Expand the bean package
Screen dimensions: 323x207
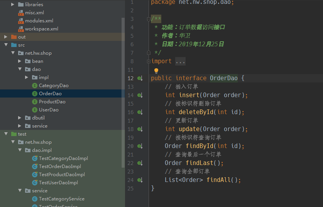click(20, 61)
